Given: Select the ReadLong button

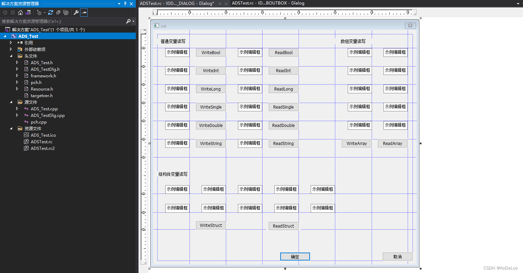Looking at the screenshot, I should (284, 89).
